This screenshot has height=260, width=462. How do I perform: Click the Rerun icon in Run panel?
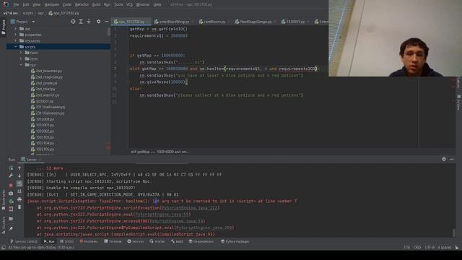pos(11,168)
